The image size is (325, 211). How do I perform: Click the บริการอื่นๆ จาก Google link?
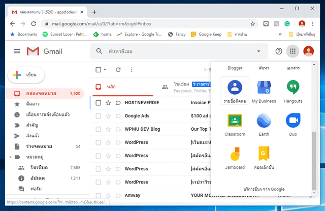(264, 189)
